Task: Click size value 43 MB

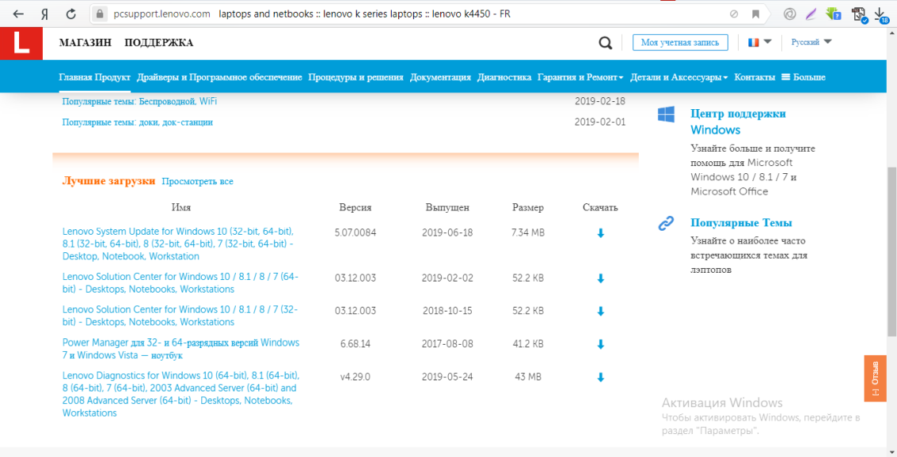Action: pyautogui.click(x=528, y=377)
